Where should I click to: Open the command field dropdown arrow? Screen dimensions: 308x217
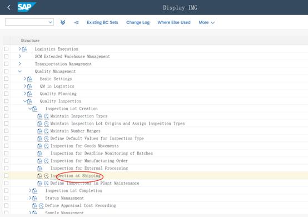pyautogui.click(x=50, y=22)
